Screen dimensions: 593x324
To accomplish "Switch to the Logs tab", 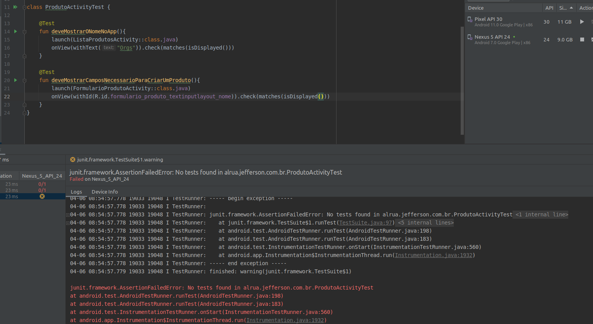I will 76,192.
